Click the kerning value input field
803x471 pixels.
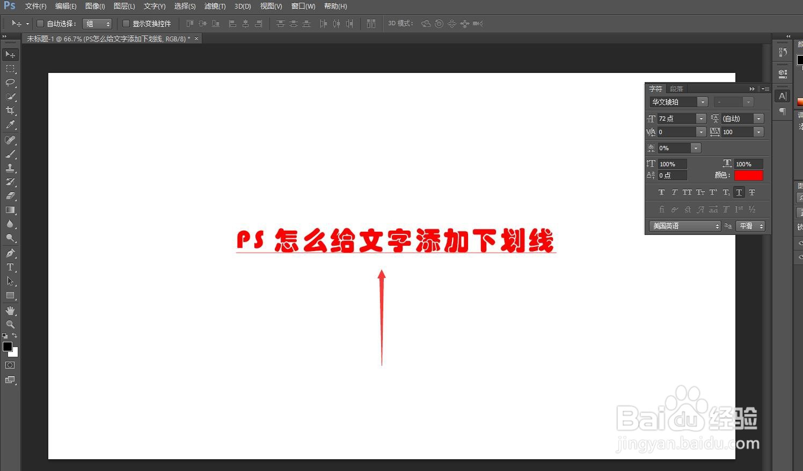[677, 132]
